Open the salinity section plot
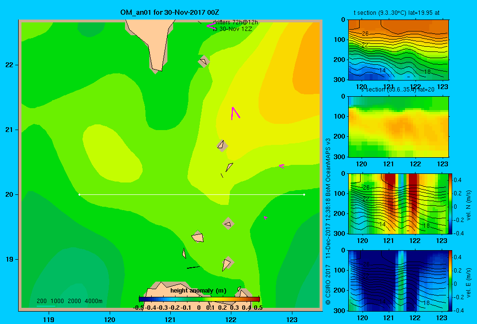This screenshot has width=477, height=324. (398, 127)
